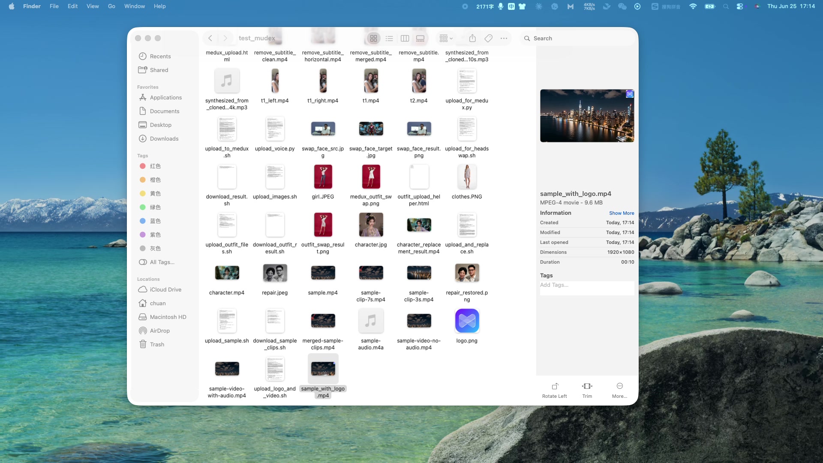823x463 pixels.
Task: Select swap_face_target.jpg file
Action: click(x=371, y=129)
